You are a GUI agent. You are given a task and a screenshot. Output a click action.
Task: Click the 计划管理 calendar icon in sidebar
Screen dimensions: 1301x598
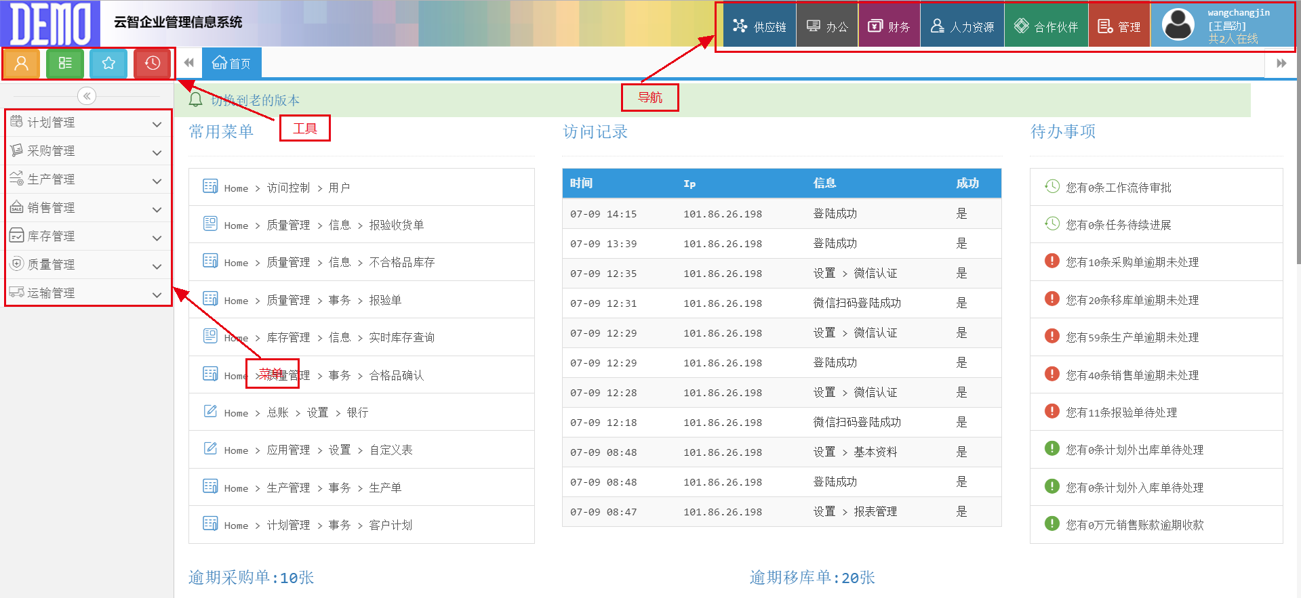[17, 122]
